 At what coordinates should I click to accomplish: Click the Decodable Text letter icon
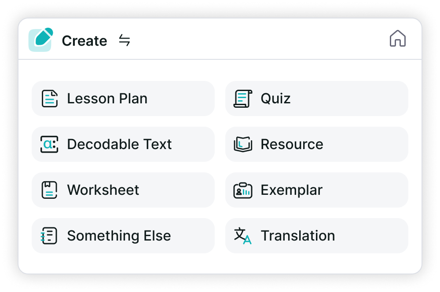(49, 144)
